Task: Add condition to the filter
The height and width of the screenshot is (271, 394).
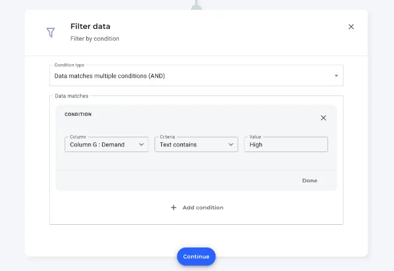Action: coord(197,208)
